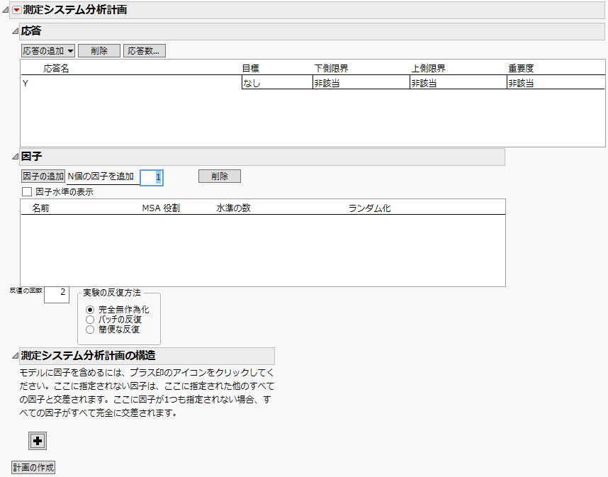Collapse the 因子 section
Screen dimensions: 608x477
pos(15,157)
